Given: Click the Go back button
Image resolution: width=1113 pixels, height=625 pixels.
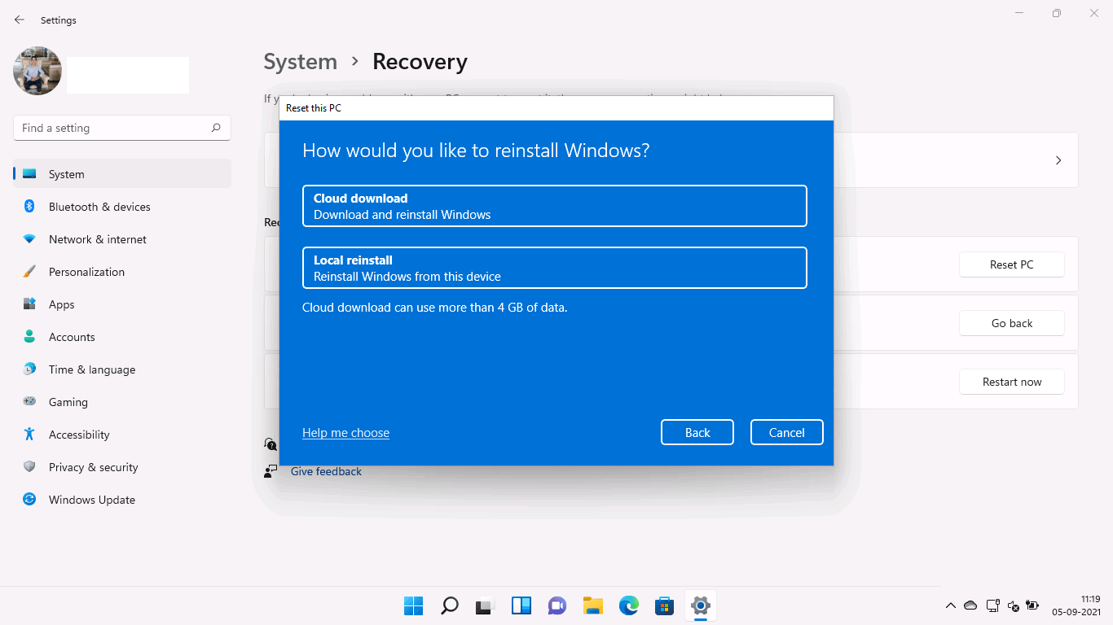Looking at the screenshot, I should (x=1012, y=323).
